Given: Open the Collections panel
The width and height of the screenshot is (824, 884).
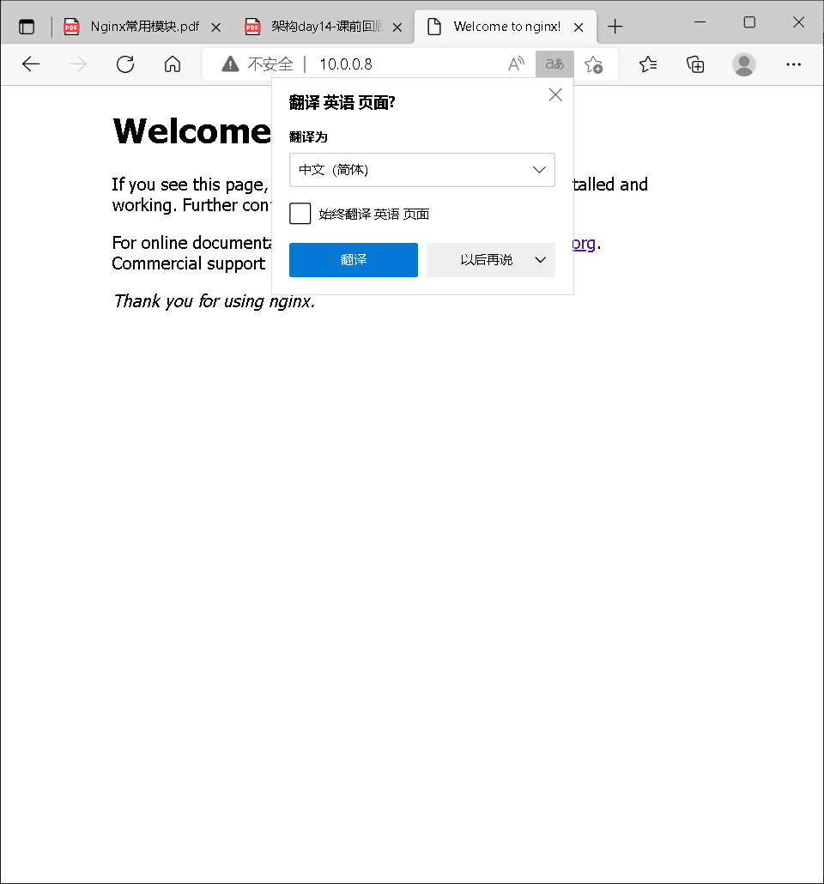Looking at the screenshot, I should pos(695,64).
